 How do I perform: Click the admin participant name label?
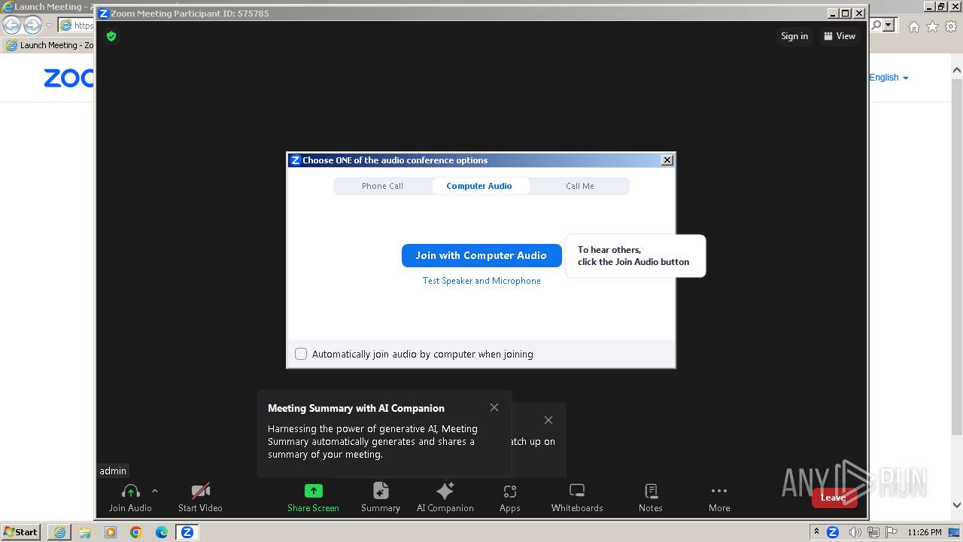click(113, 470)
